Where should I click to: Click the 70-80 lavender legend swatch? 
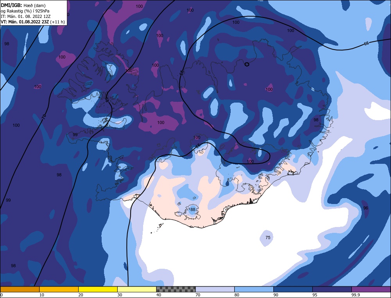(x=215, y=289)
